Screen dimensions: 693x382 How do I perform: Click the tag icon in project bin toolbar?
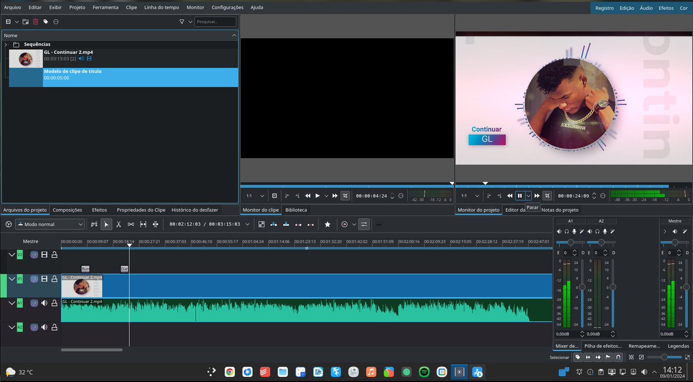pos(46,21)
